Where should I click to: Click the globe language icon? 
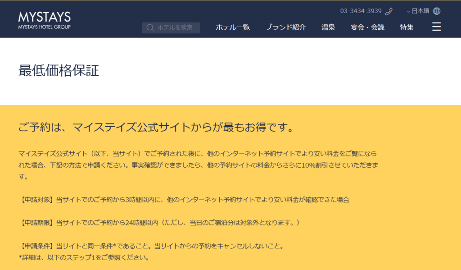pyautogui.click(x=437, y=11)
